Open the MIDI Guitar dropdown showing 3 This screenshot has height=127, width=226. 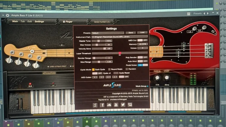click(102, 77)
